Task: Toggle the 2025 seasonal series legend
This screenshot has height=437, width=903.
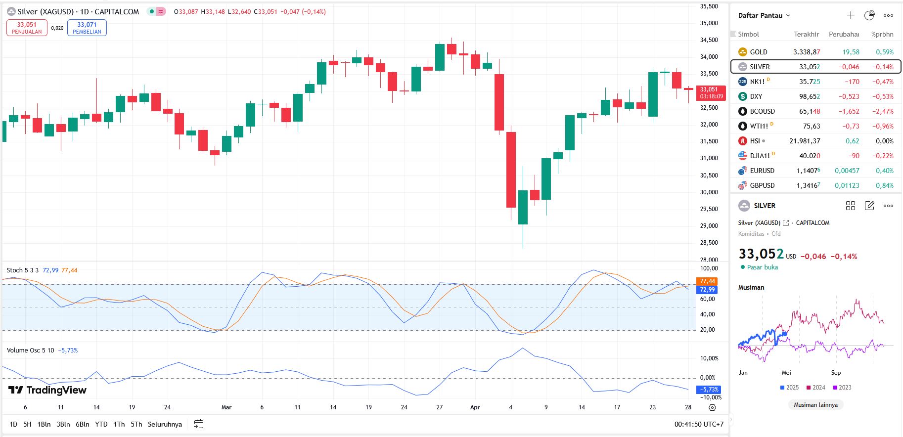Action: point(789,388)
